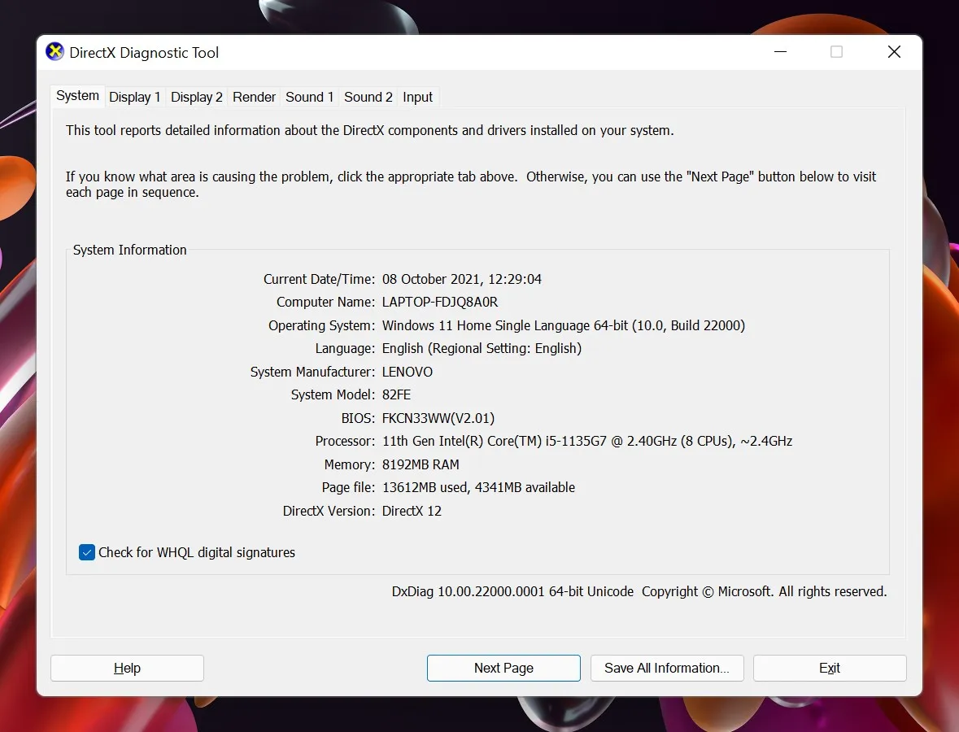This screenshot has height=732, width=959.
Task: Open the Display 2 tab
Action: pyautogui.click(x=196, y=97)
